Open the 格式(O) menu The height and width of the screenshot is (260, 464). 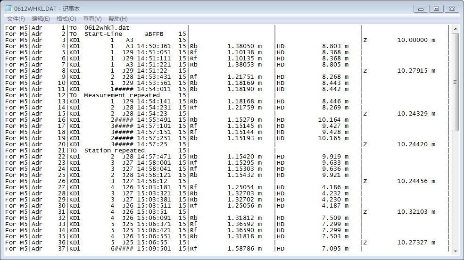[66, 19]
